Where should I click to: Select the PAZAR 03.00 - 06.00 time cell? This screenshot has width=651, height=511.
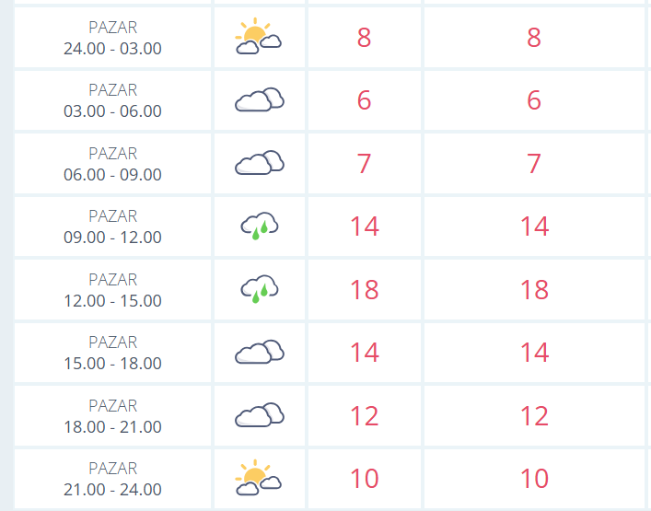click(x=112, y=100)
